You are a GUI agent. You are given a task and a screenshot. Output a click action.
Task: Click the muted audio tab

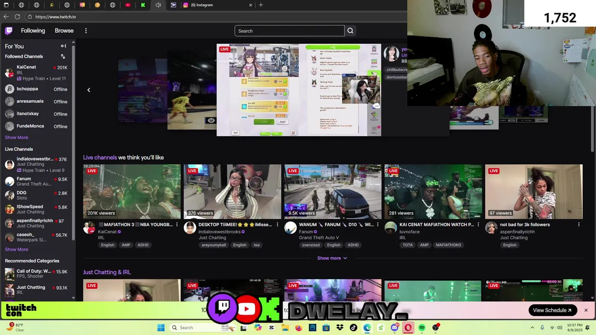(x=158, y=5)
